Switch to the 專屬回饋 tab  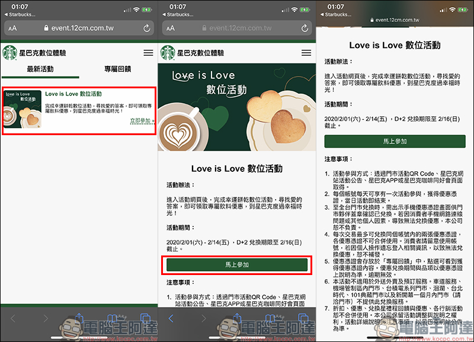click(x=117, y=69)
